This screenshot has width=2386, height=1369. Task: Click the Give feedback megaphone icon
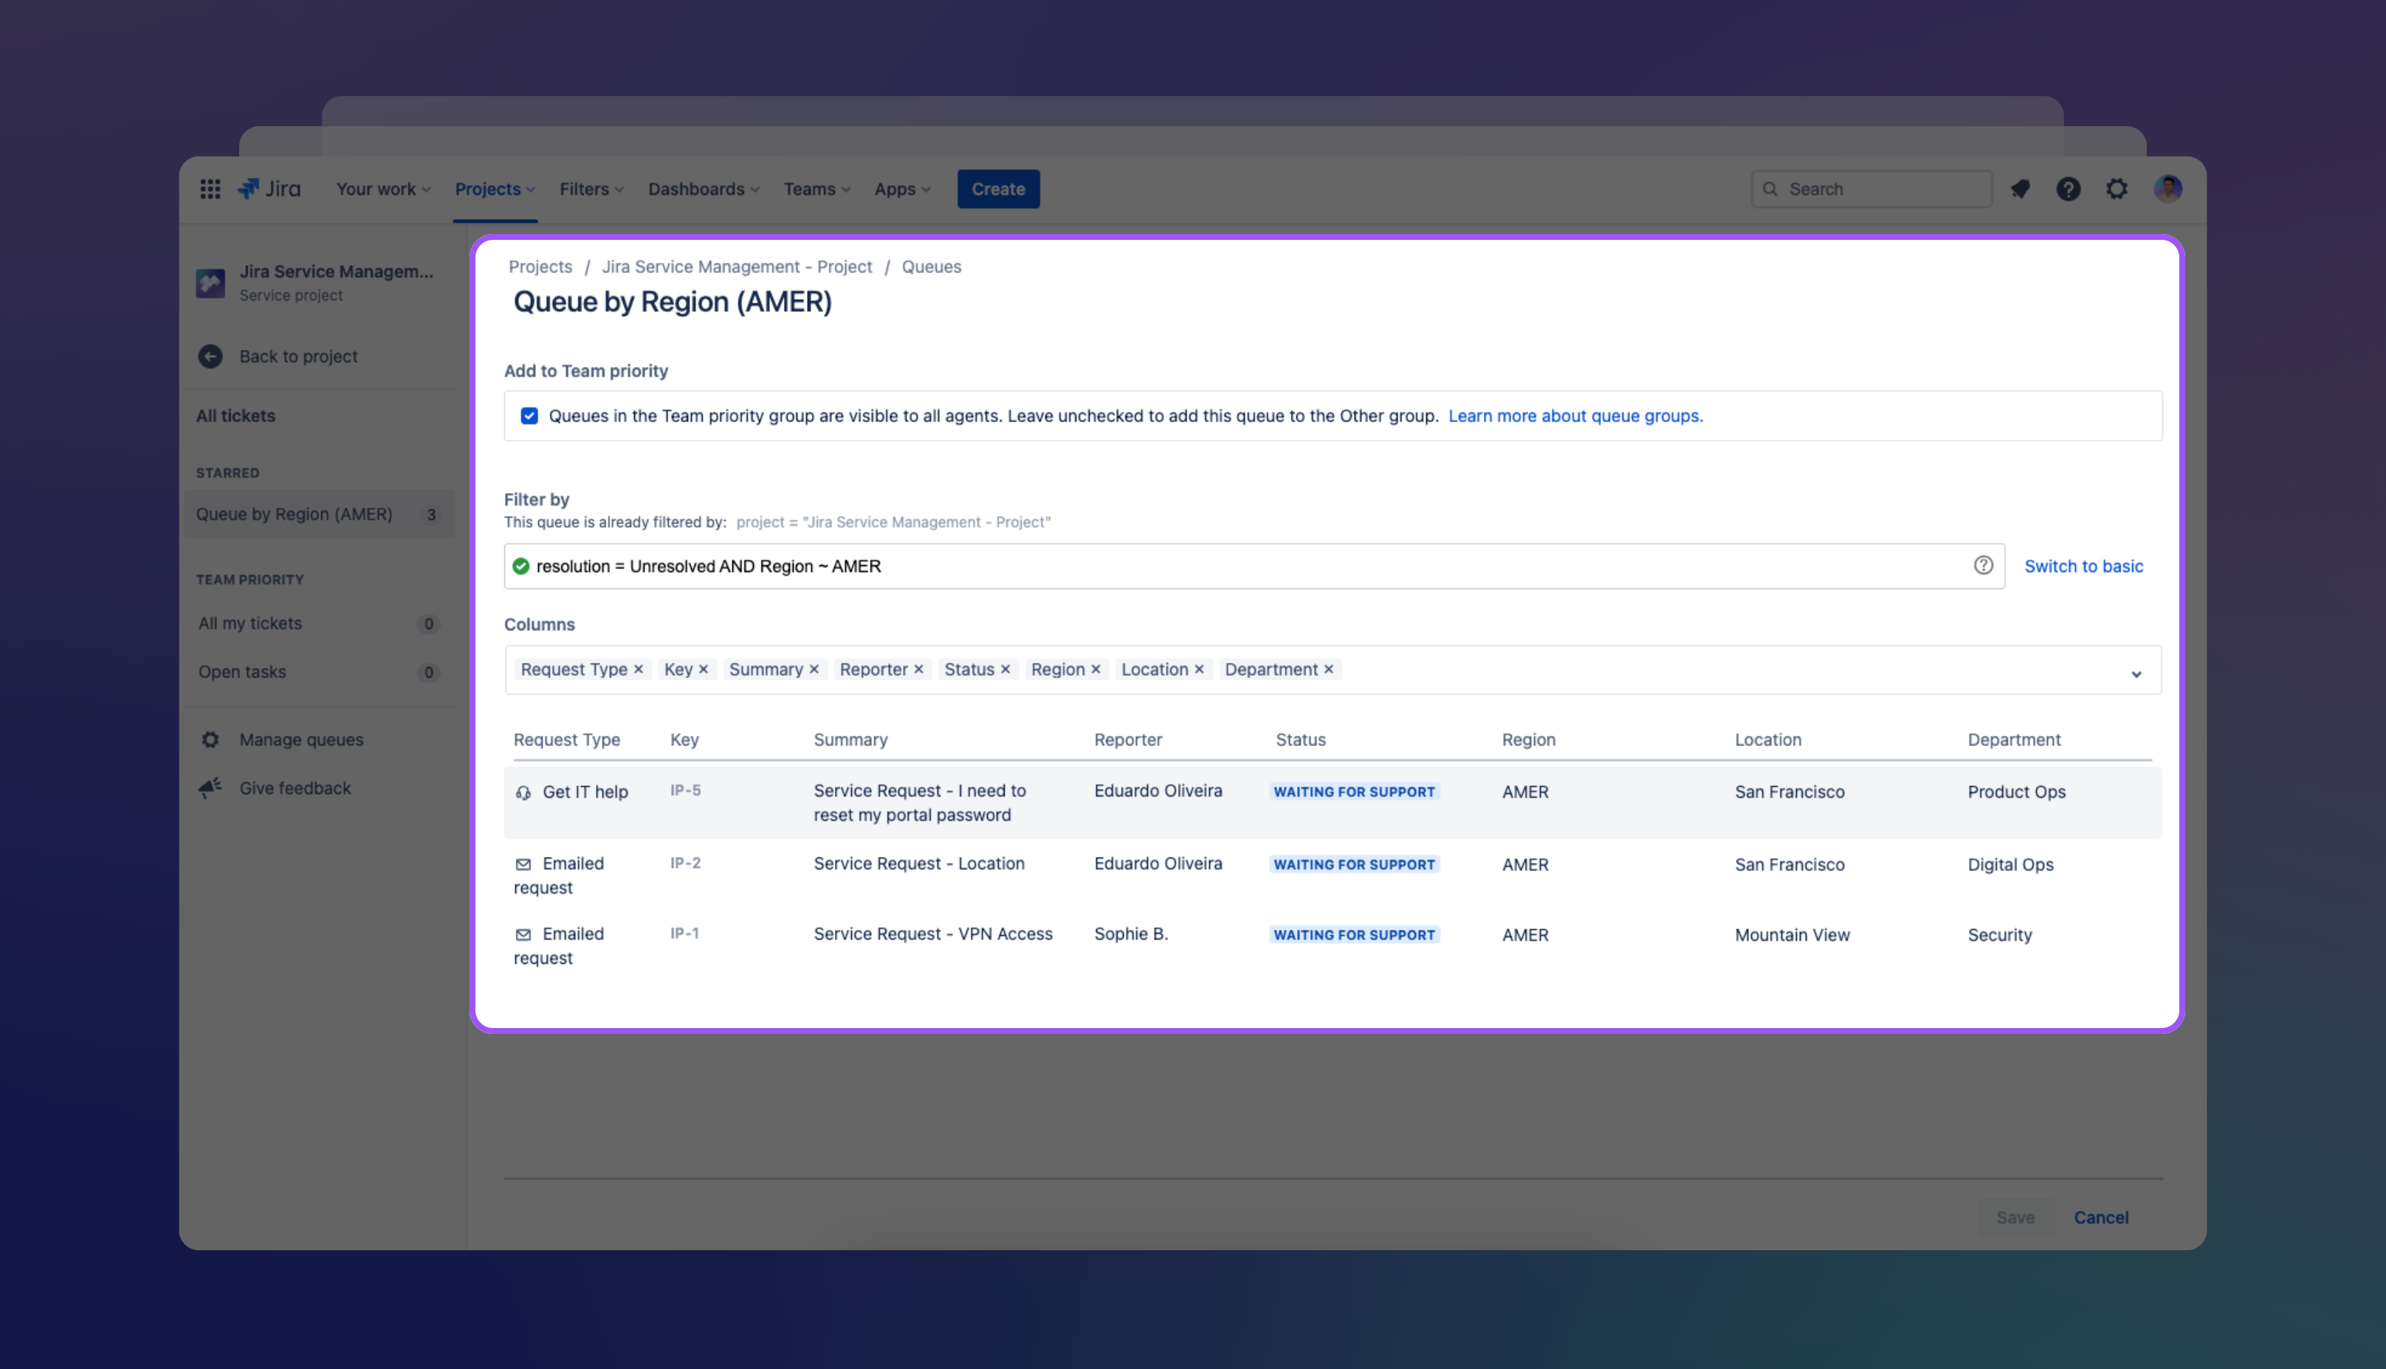click(210, 788)
